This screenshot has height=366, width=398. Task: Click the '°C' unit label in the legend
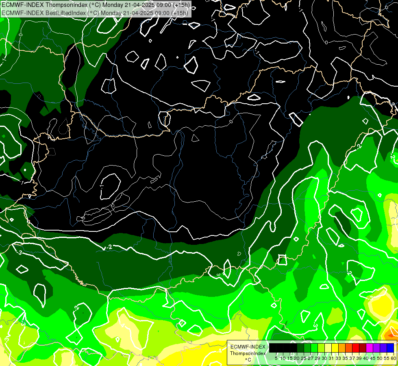(x=248, y=360)
